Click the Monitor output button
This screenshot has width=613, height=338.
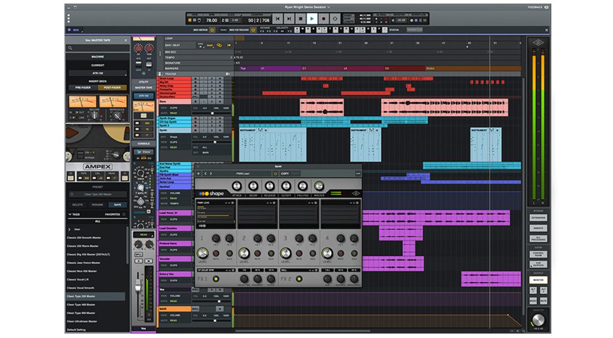click(538, 280)
